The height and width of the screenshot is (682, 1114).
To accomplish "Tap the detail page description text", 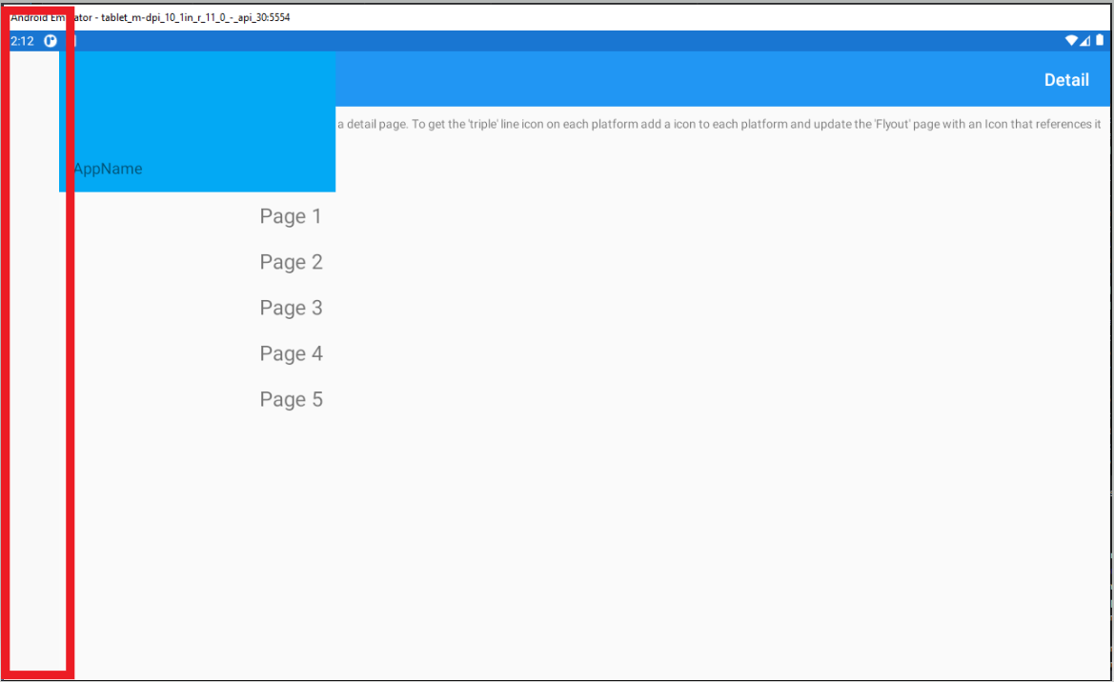I will (719, 124).
